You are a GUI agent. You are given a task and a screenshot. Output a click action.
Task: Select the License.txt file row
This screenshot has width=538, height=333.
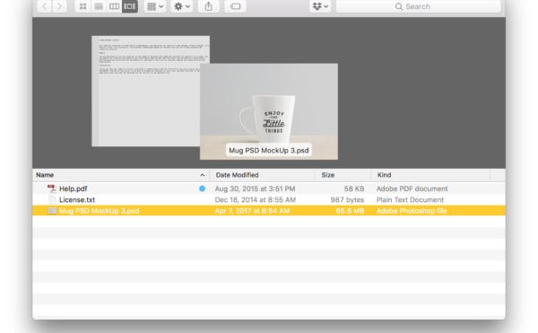[x=269, y=200]
